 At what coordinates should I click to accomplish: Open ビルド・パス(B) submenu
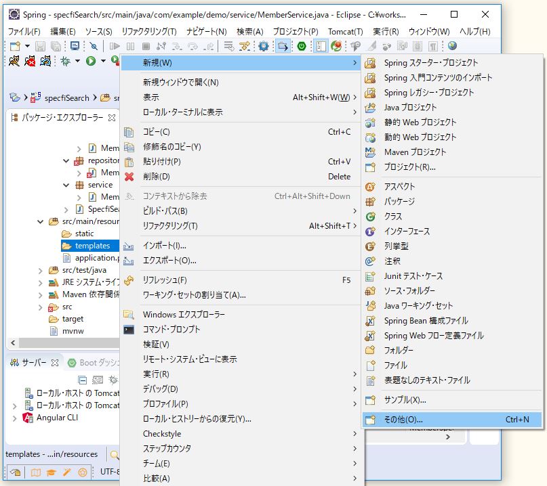coord(241,211)
